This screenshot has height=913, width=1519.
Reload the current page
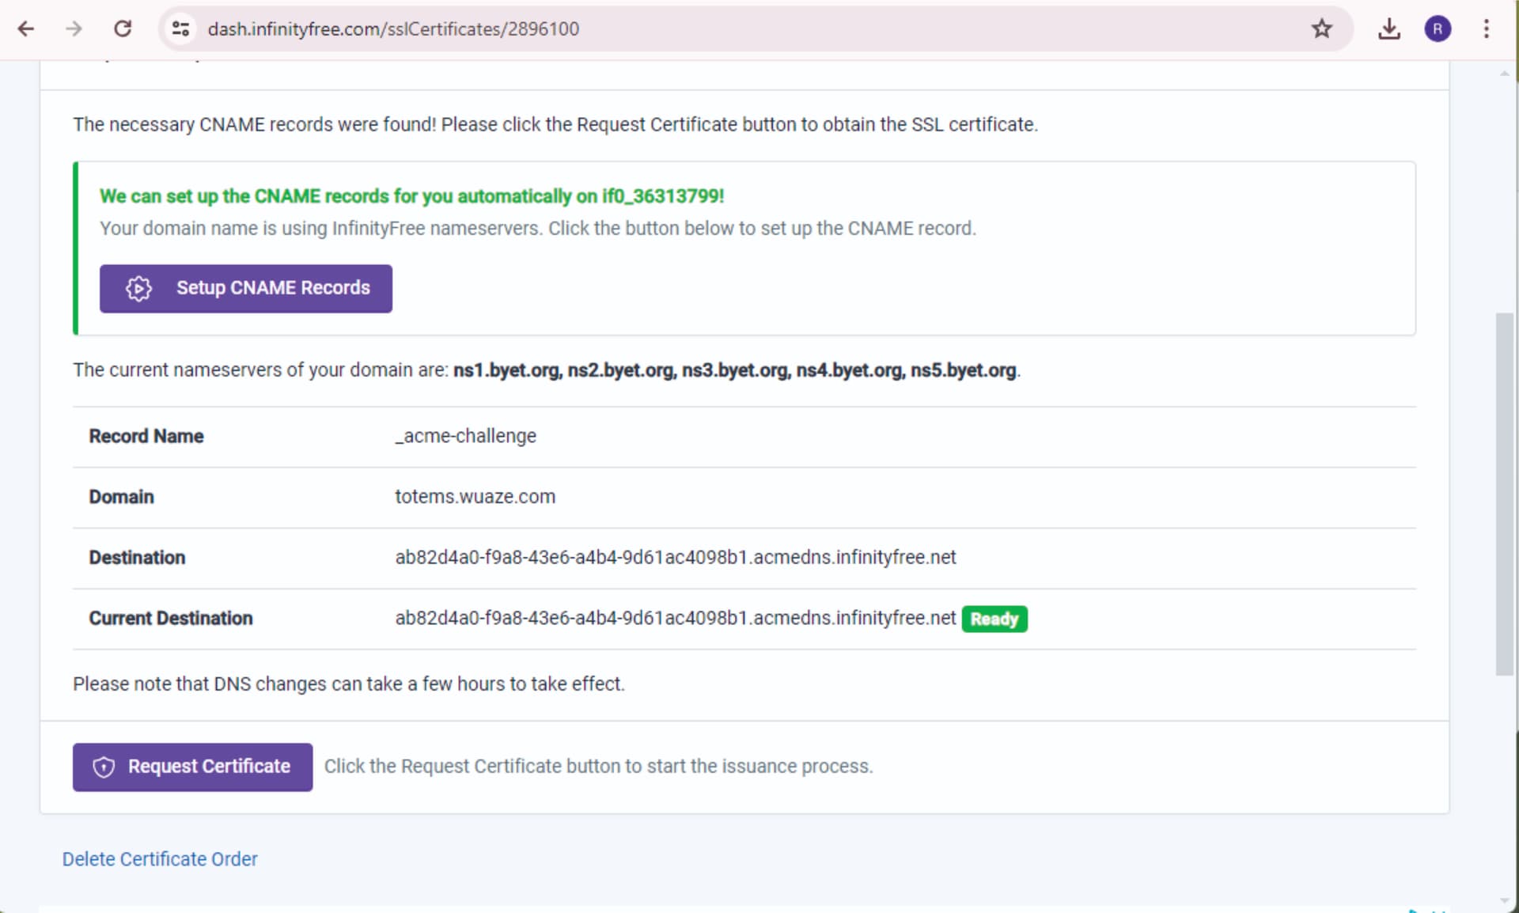[x=123, y=29]
